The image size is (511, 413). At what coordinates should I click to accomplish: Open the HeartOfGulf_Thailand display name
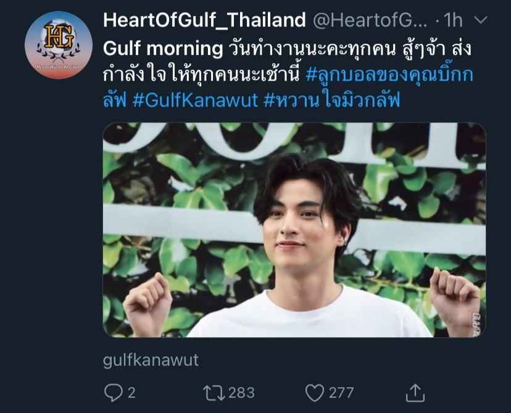click(204, 20)
